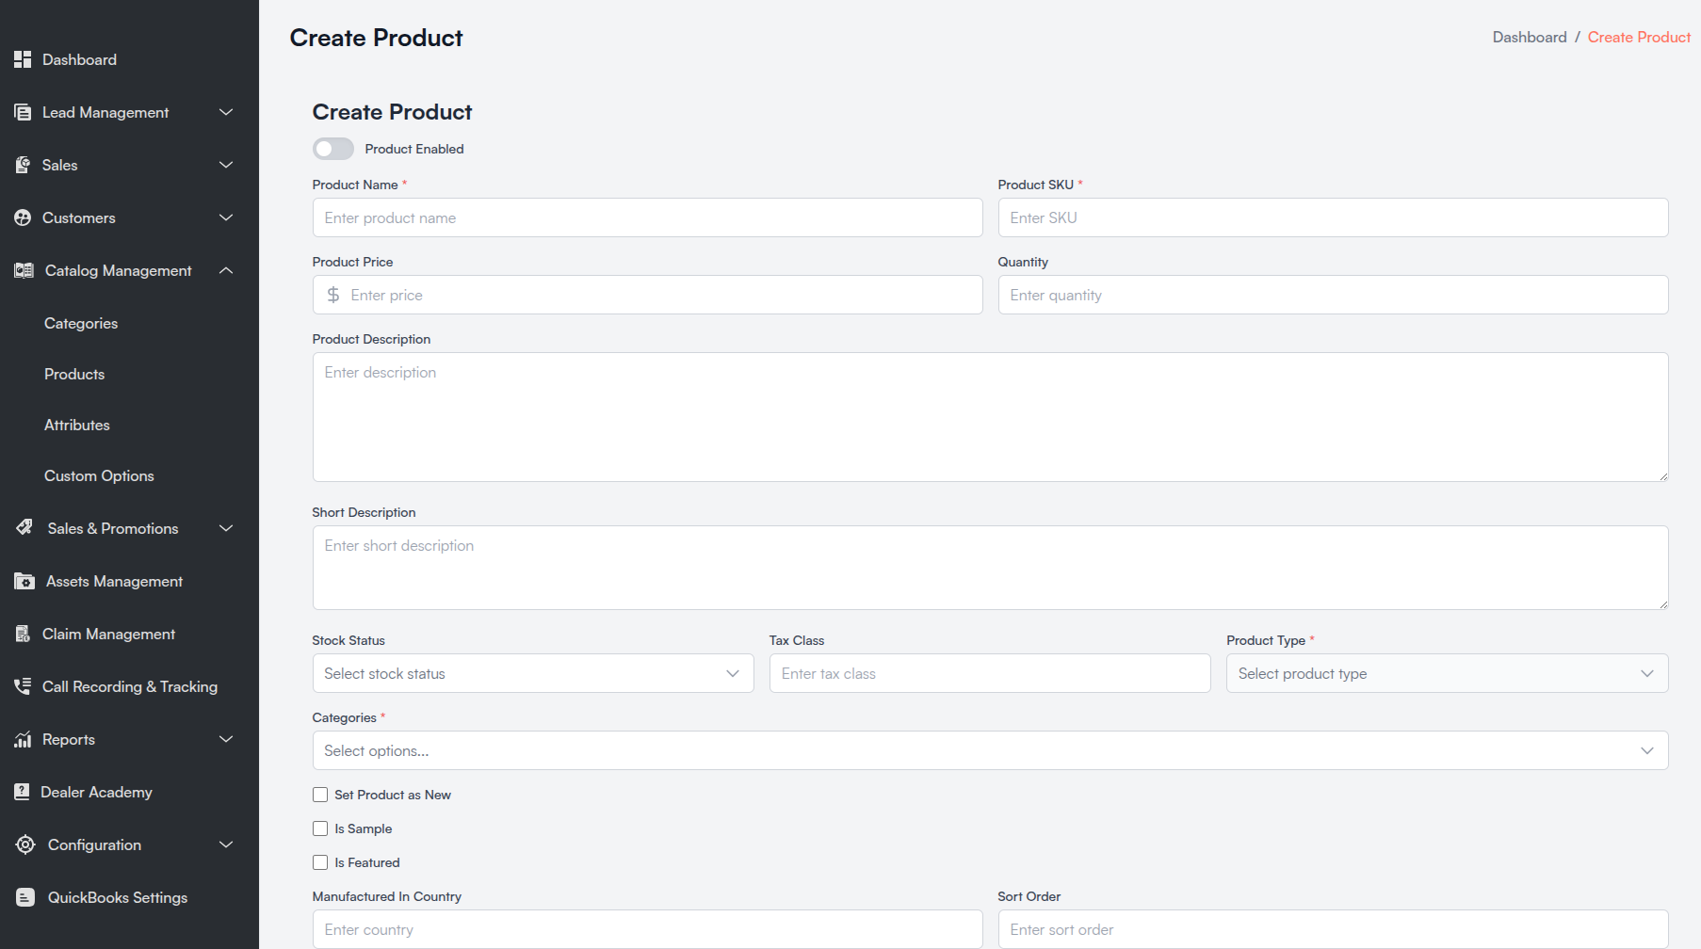Check the Is Featured checkbox
The width and height of the screenshot is (1701, 949).
(320, 862)
